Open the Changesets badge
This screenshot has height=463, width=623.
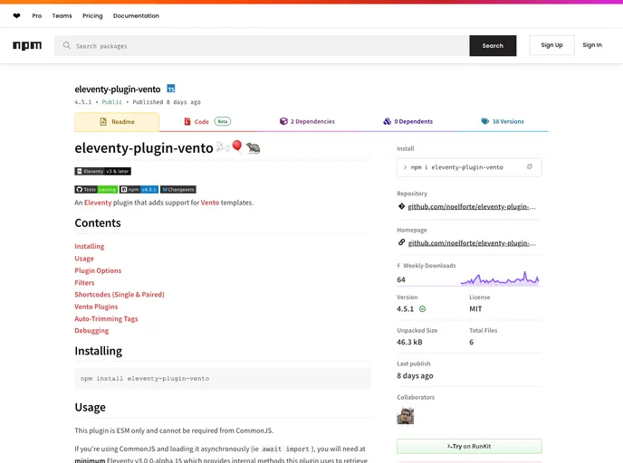[178, 190]
